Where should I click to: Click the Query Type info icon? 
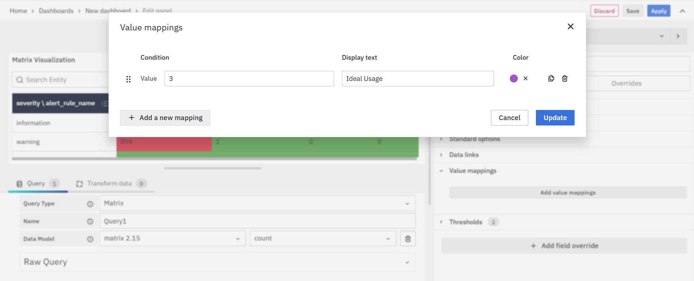[90, 204]
